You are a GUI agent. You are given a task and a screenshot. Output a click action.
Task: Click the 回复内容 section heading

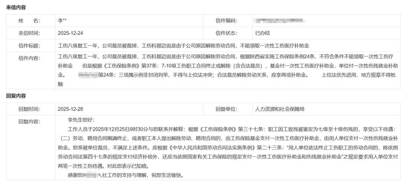[x=16, y=96]
